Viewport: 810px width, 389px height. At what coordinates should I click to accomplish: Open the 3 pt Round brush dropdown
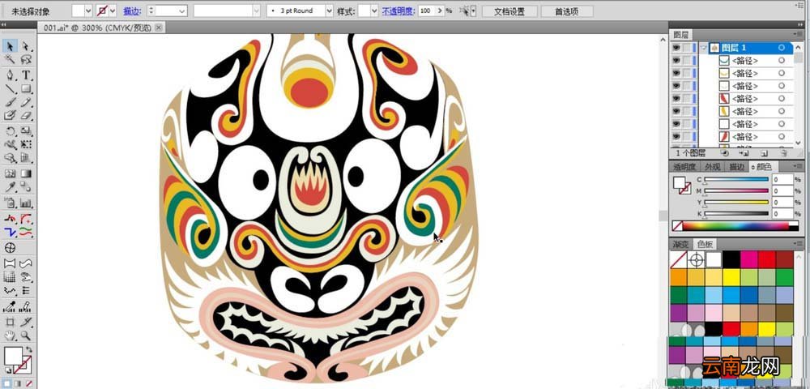[x=329, y=11]
